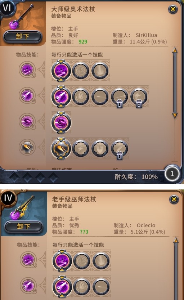This screenshot has height=300, width=184.
Task: Select second Q-row skill on arcane staff
Action: click(81, 71)
